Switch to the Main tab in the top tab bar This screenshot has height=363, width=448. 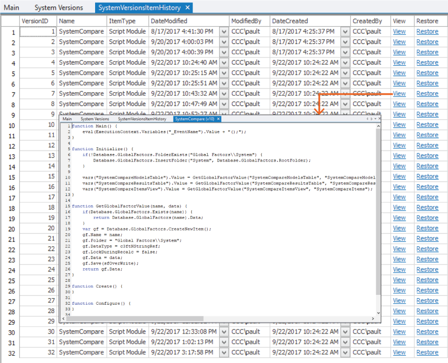pos(12,8)
